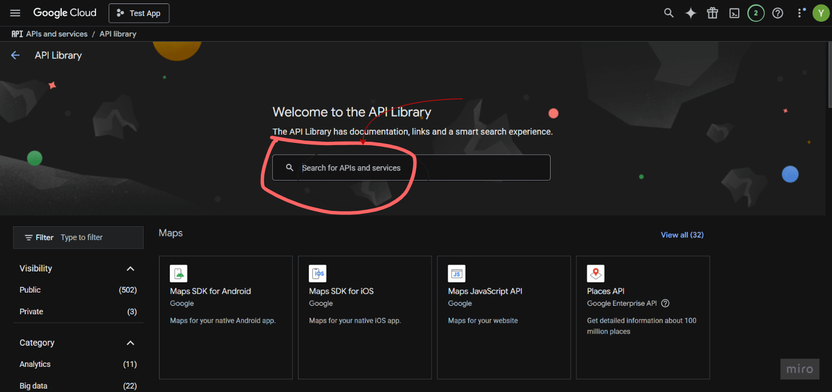Click the Public count (502)

click(x=128, y=290)
